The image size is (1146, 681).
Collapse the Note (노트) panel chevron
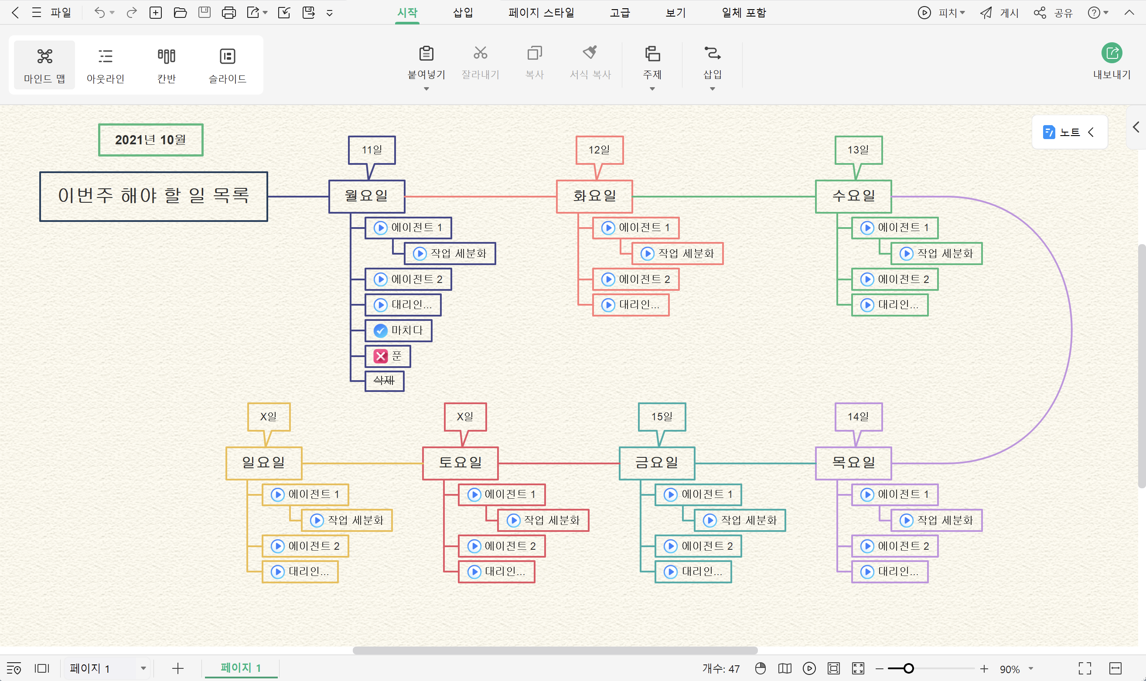(1091, 132)
